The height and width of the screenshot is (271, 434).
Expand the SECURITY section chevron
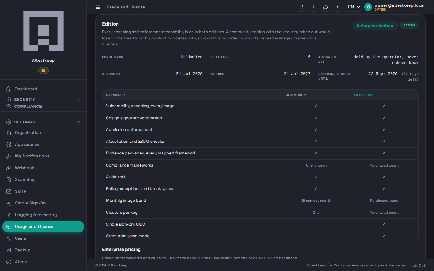[x=79, y=100]
